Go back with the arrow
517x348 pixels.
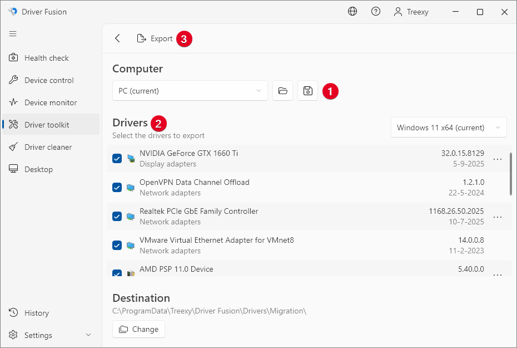coord(117,38)
